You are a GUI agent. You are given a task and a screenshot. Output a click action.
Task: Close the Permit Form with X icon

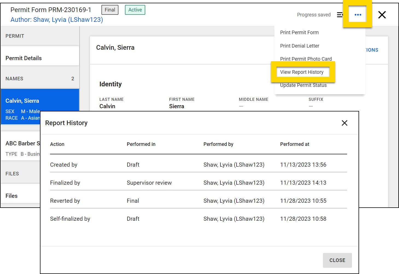382,15
